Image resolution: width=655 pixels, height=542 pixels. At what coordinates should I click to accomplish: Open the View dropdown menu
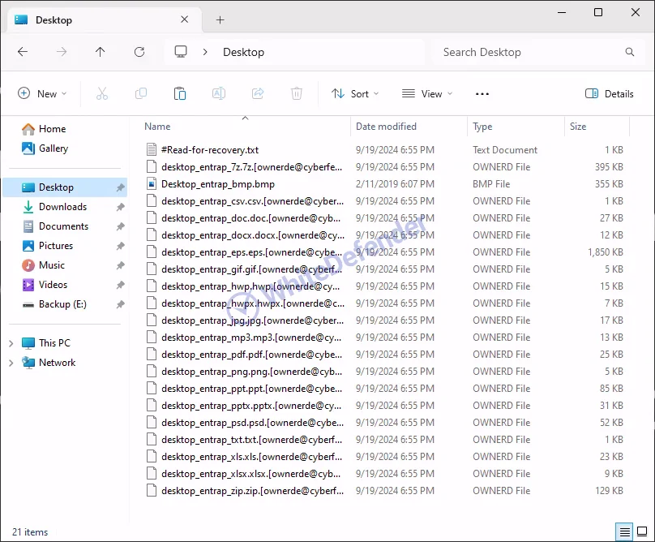click(427, 94)
